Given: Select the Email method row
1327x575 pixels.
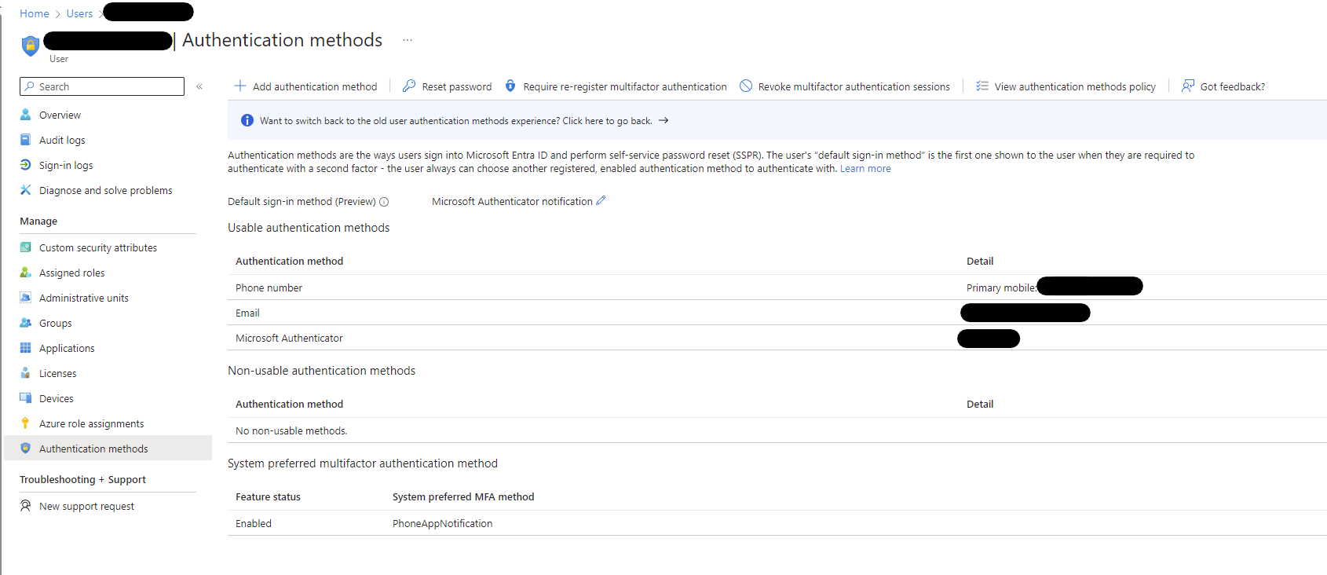Looking at the screenshot, I should [x=777, y=313].
